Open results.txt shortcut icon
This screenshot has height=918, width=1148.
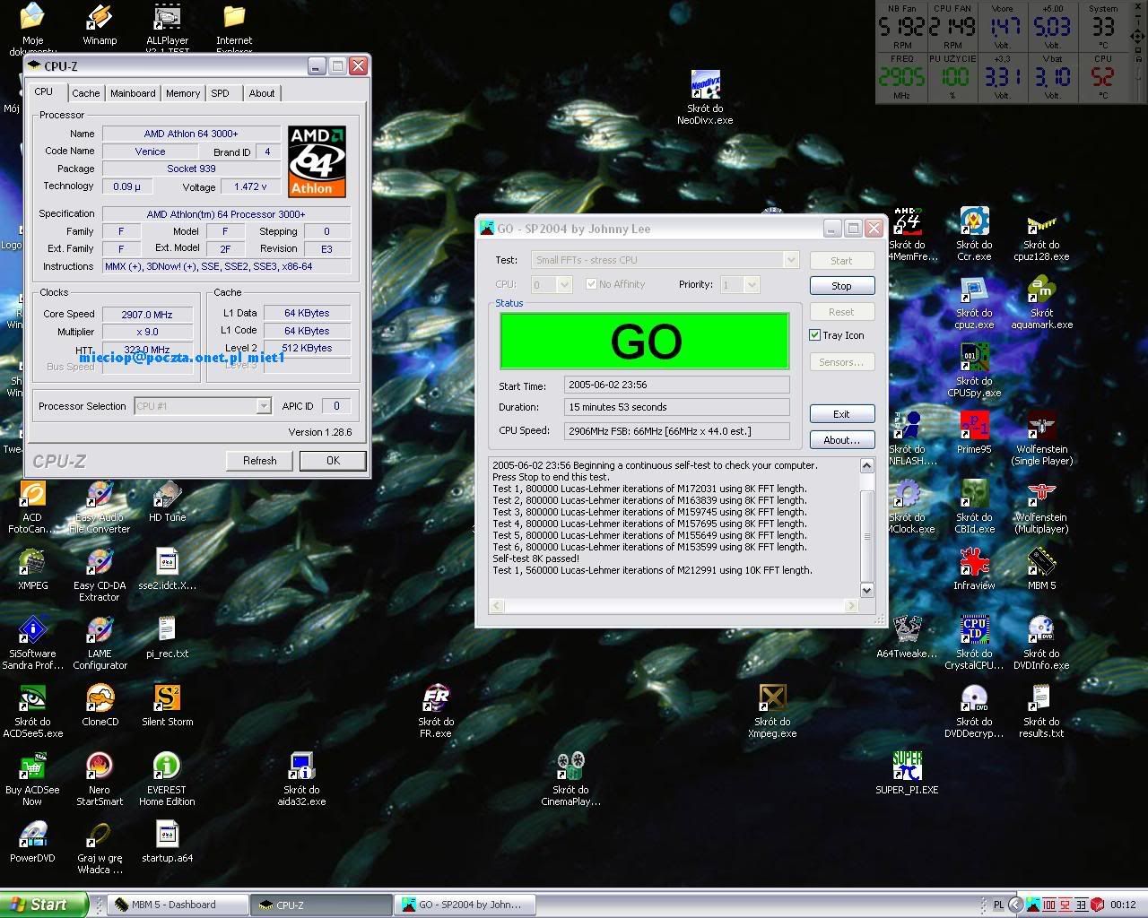coord(1041,710)
